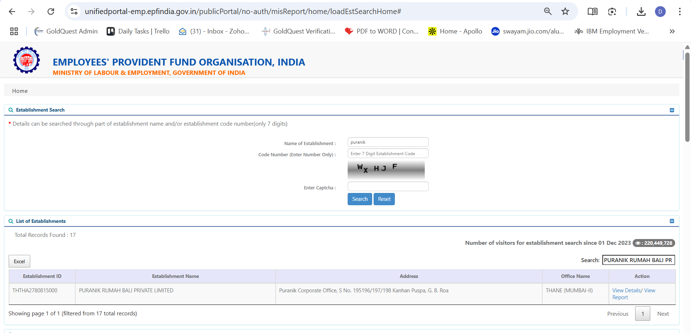Click the View Details link

point(626,291)
